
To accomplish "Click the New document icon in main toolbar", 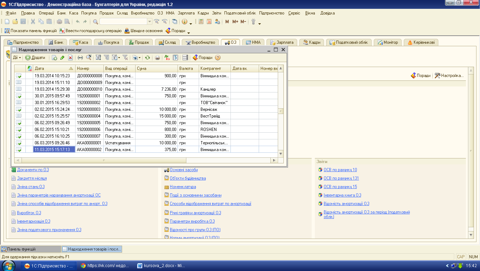I will click(x=7, y=22).
